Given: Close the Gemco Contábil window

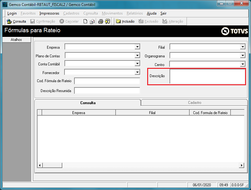Looking at the screenshot, I should 241,3.
